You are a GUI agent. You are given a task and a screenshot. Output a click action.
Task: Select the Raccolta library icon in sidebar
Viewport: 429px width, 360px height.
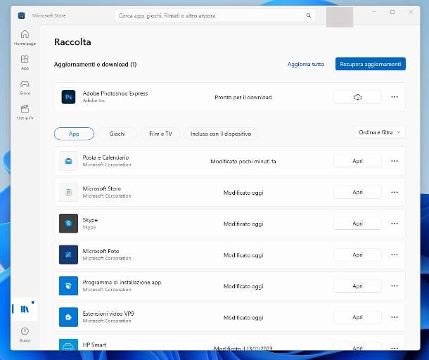(25, 309)
